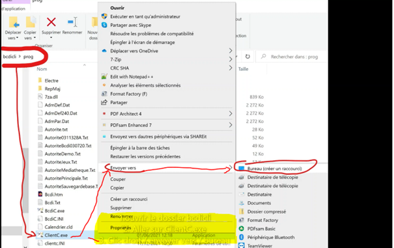Image resolution: width=394 pixels, height=248 pixels.
Task: Click the PDF Architect 4 icon
Action: pyautogui.click(x=104, y=113)
